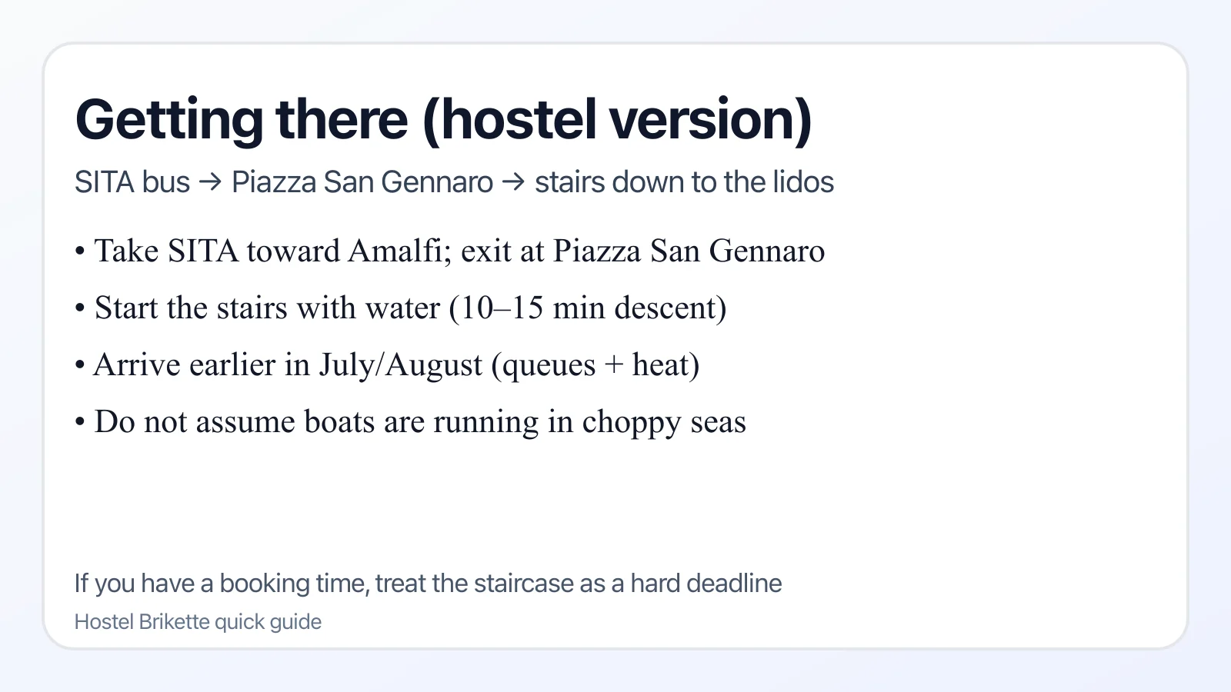This screenshot has width=1231, height=692.
Task: Click the arrow after "SITA bus"
Action: [210, 183]
